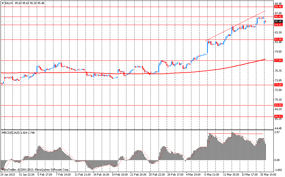Select the 86.42 red price level label
The height and width of the screenshot is (177, 285).
click(x=278, y=17)
